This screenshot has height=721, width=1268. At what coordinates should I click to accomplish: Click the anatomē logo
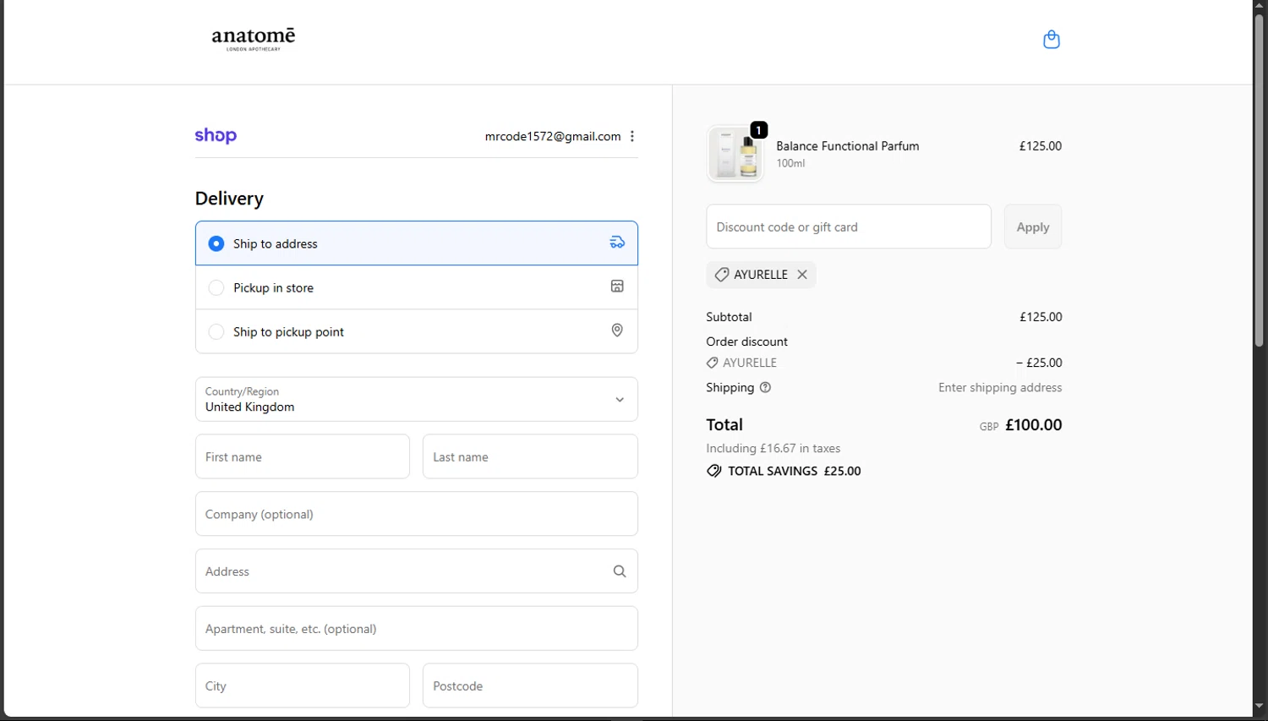tap(254, 39)
